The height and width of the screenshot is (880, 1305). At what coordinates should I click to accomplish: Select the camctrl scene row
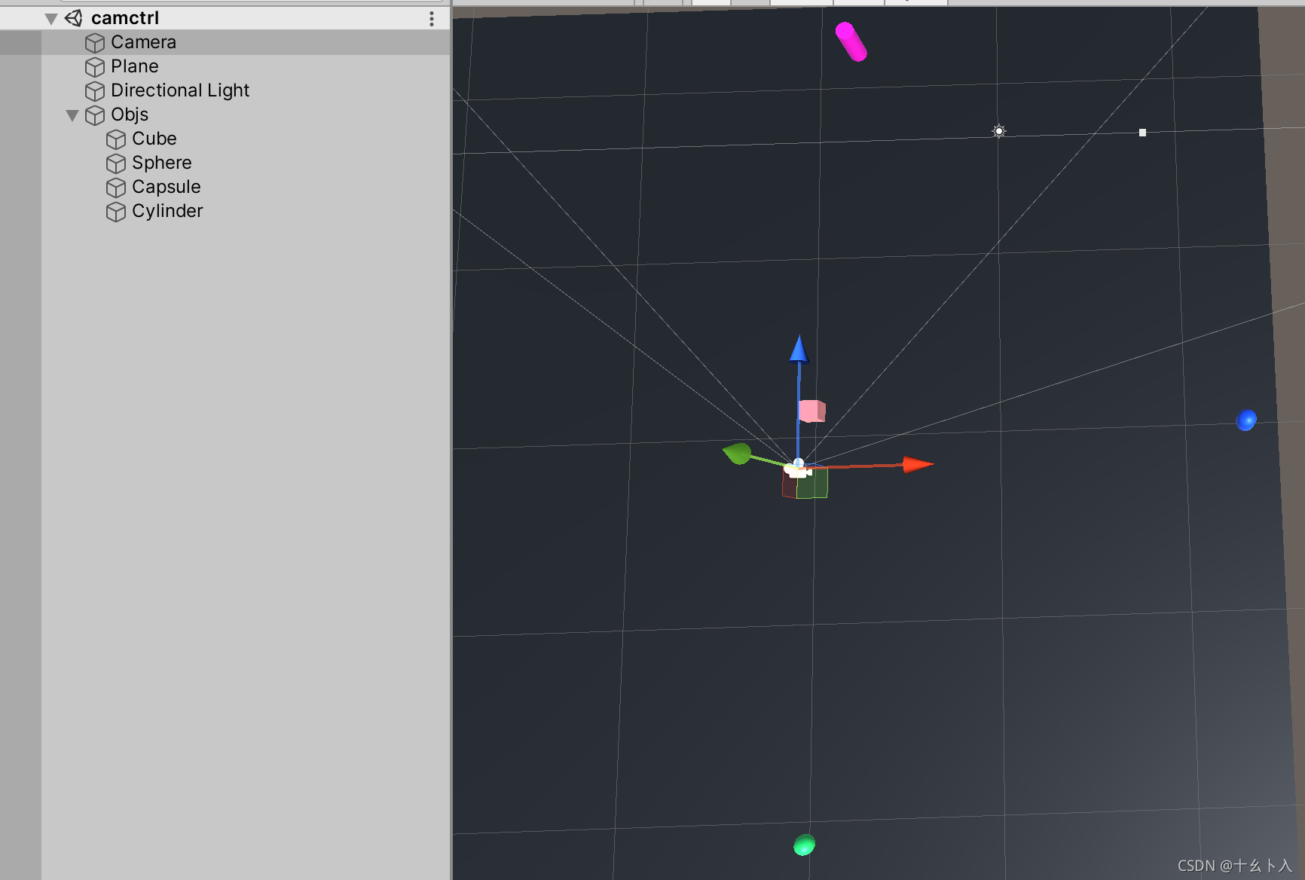tap(225, 18)
